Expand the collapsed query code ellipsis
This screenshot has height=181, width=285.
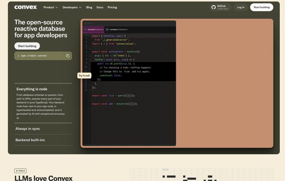pos(129,95)
